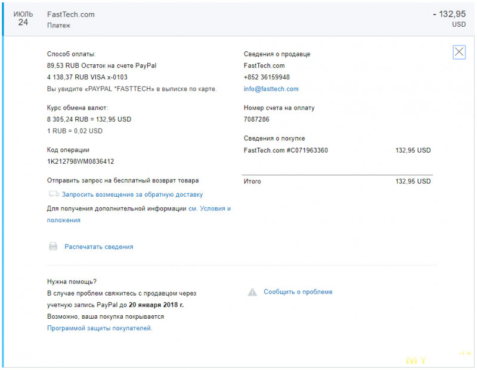Click the rate '1 RUB = 0,02 USD'

click(x=75, y=131)
